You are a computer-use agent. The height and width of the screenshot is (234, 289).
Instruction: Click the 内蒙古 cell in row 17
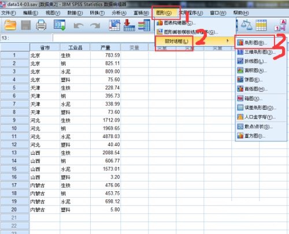pos(45,185)
